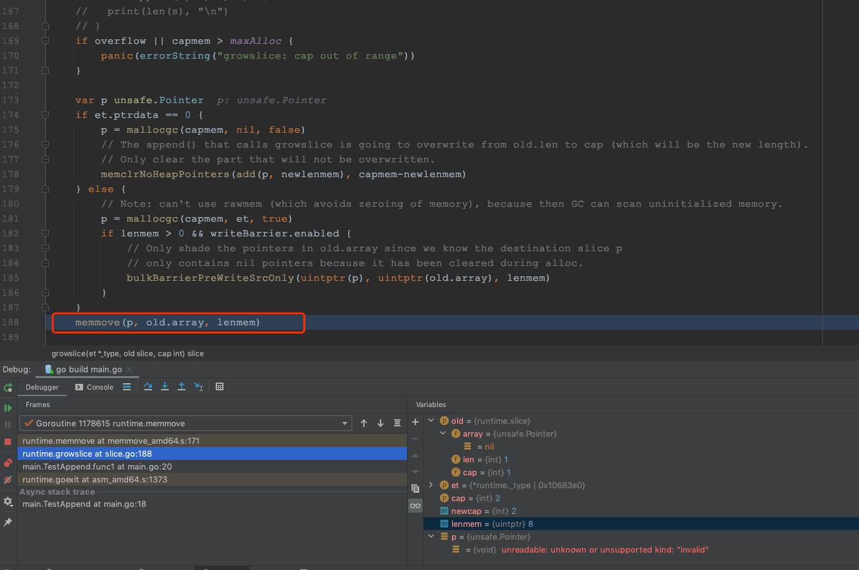Step Out of current function
This screenshot has width=859, height=570.
(x=182, y=387)
